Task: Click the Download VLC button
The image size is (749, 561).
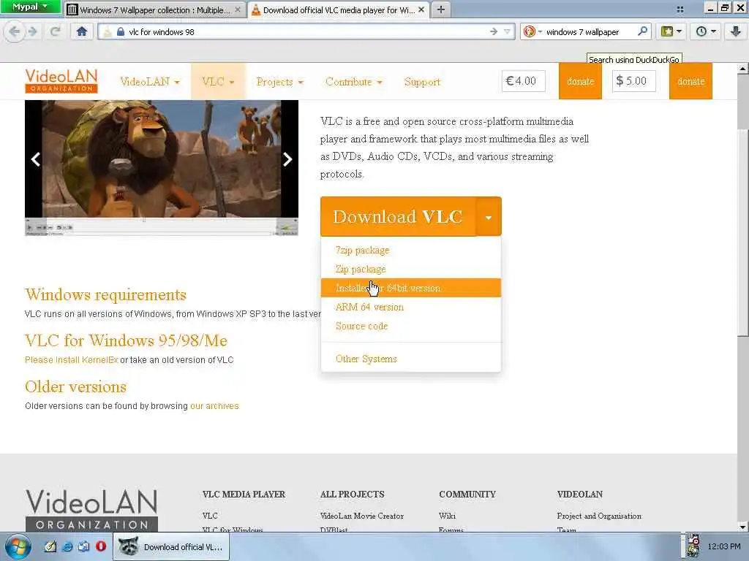Action: [398, 216]
